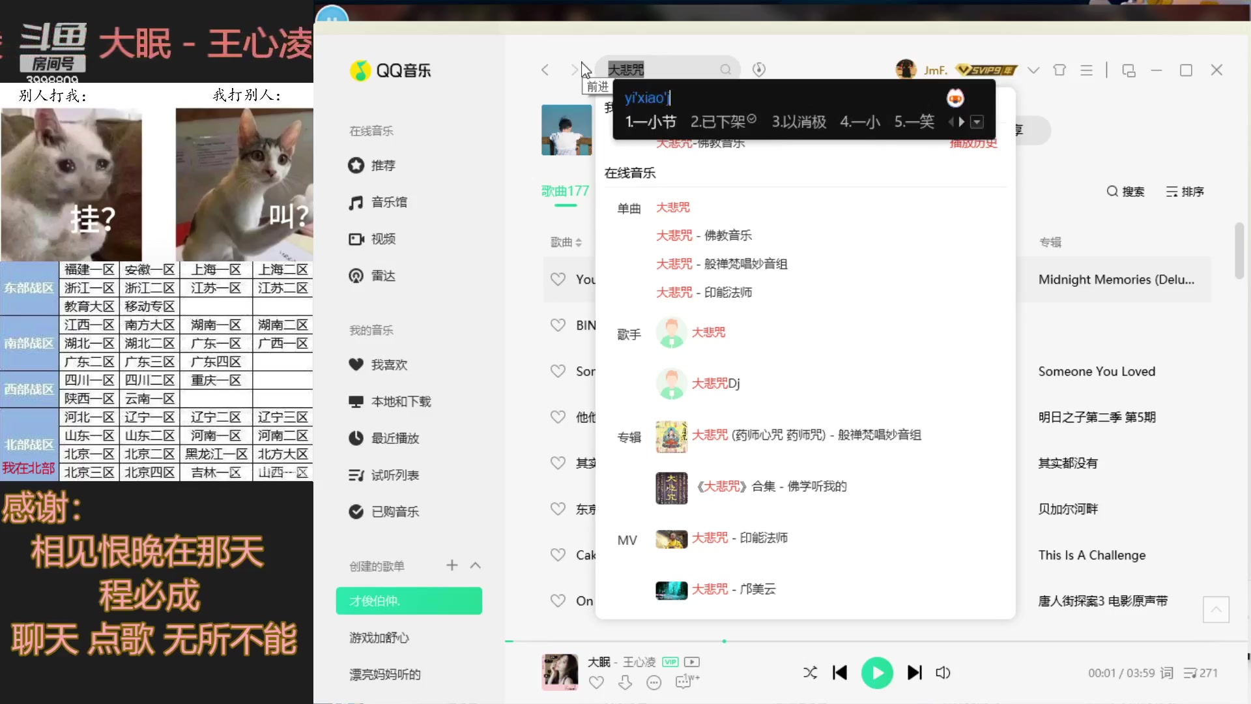This screenshot has height=704, width=1251.
Task: Like the song in the 其 row
Action: click(x=558, y=463)
